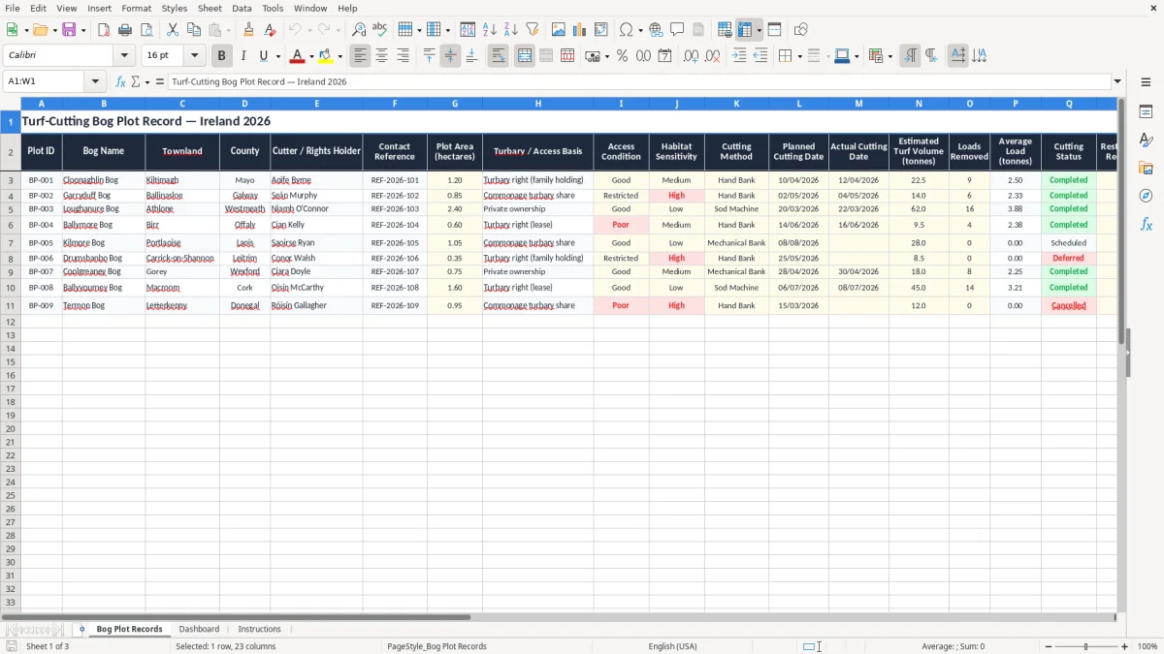Insert a pivot table
Image resolution: width=1164 pixels, height=654 pixels.
click(x=601, y=30)
